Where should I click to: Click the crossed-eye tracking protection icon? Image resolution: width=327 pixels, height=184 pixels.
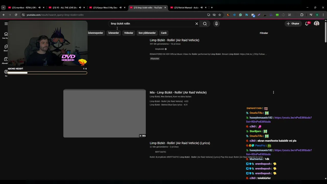pos(214,15)
